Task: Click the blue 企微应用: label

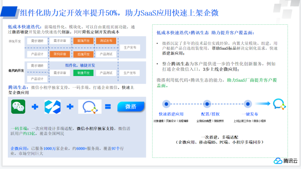Action: [x=20, y=149]
